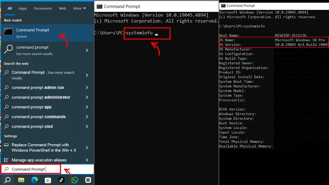Click the 'OS Manufacturer:' label
Viewport: 329px width, 185px height.
(236, 49)
